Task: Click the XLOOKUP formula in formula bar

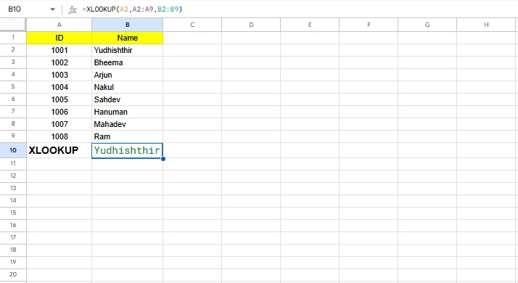Action: (x=133, y=9)
